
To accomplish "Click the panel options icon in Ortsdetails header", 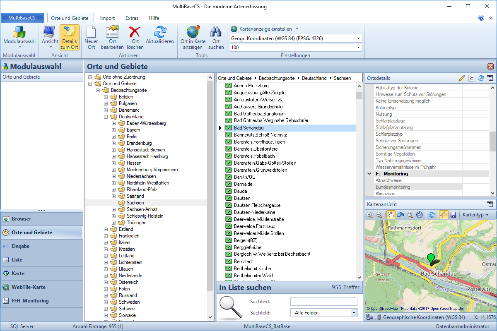I will (490, 78).
